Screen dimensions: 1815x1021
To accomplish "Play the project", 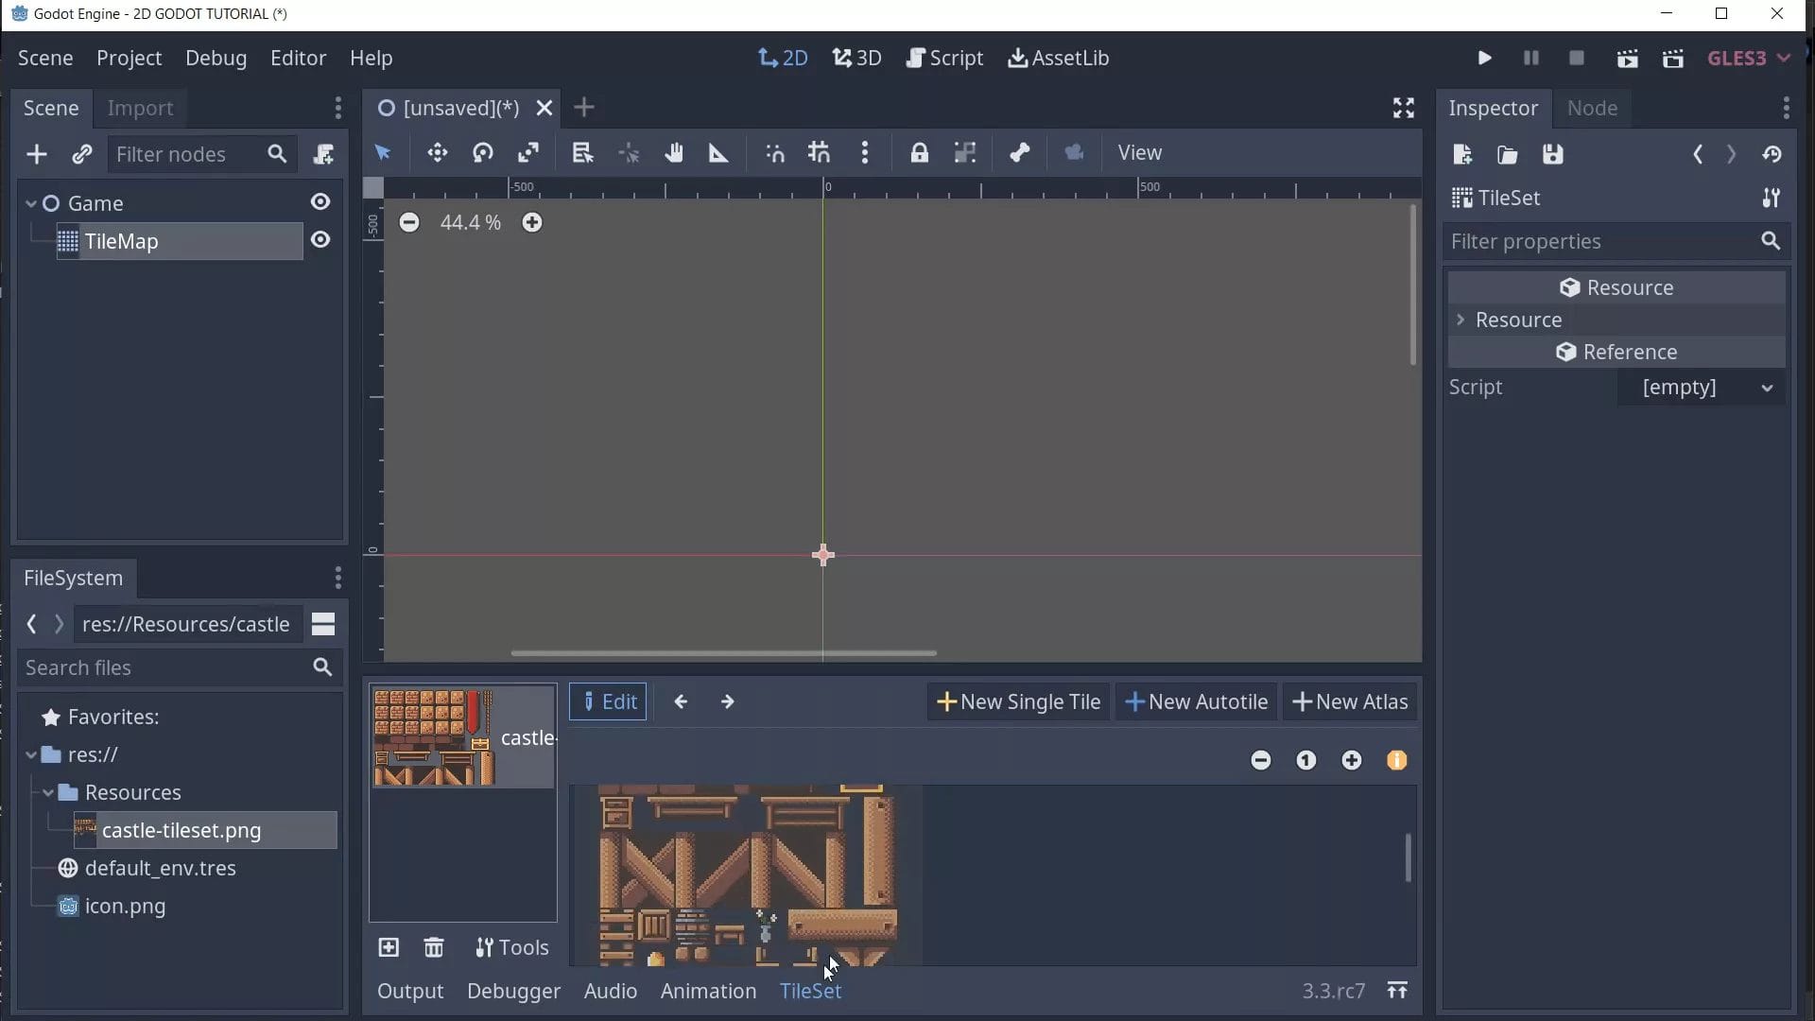I will [1485, 58].
